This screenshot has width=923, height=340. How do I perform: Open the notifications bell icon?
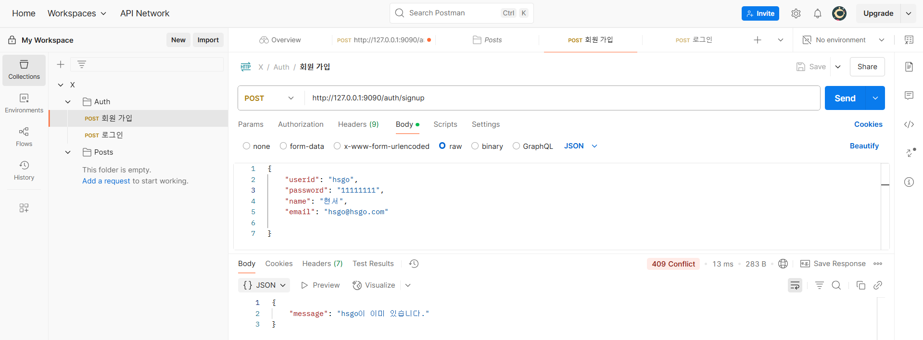click(x=817, y=13)
